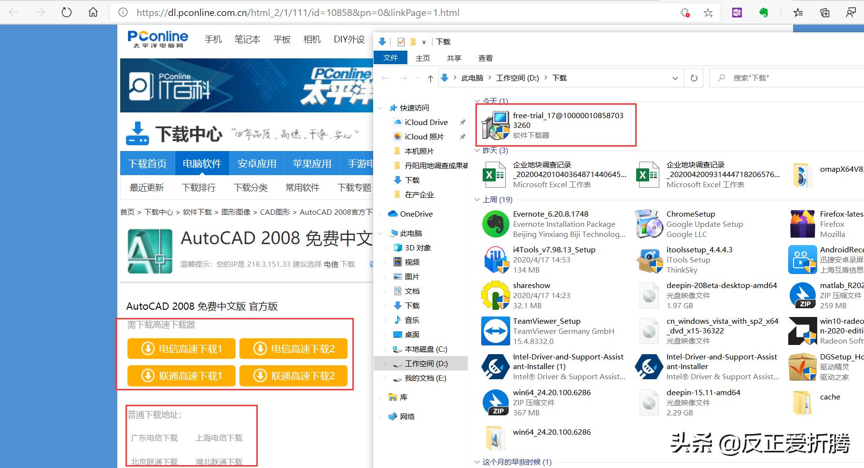Click 联通高速下载1 button

click(181, 376)
